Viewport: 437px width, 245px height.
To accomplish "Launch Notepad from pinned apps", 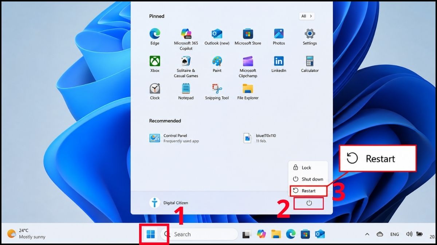I will (x=186, y=91).
